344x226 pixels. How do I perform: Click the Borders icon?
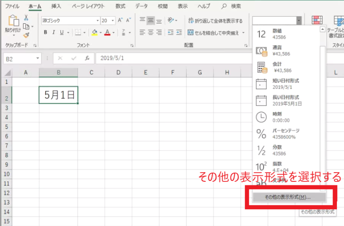78,33
